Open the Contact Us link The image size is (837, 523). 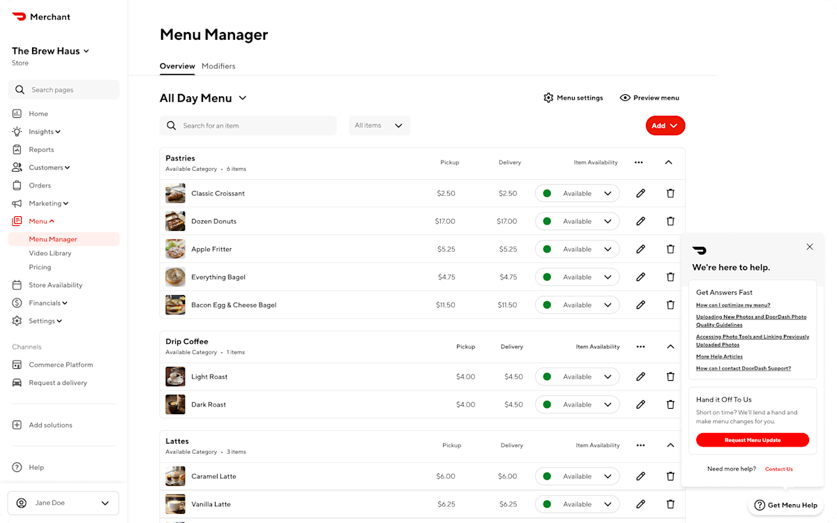click(x=778, y=469)
